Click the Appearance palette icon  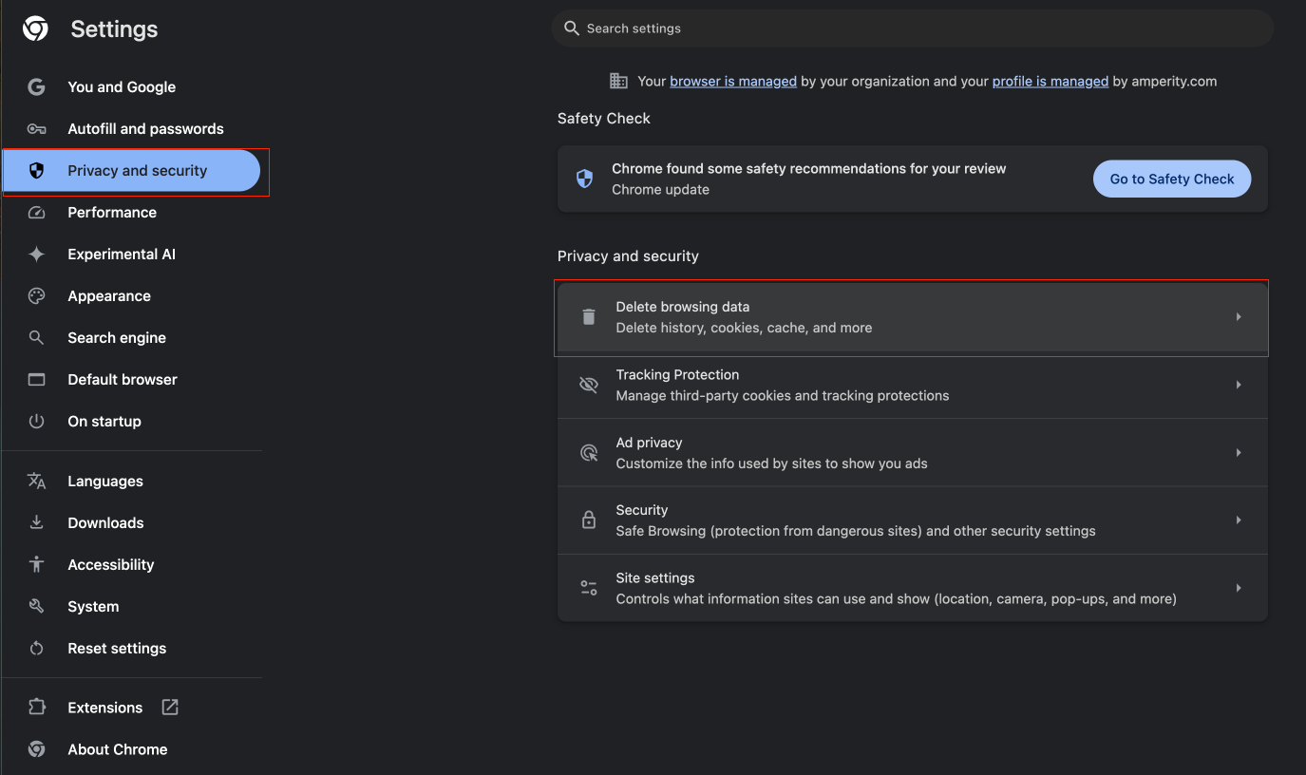pyautogui.click(x=36, y=296)
